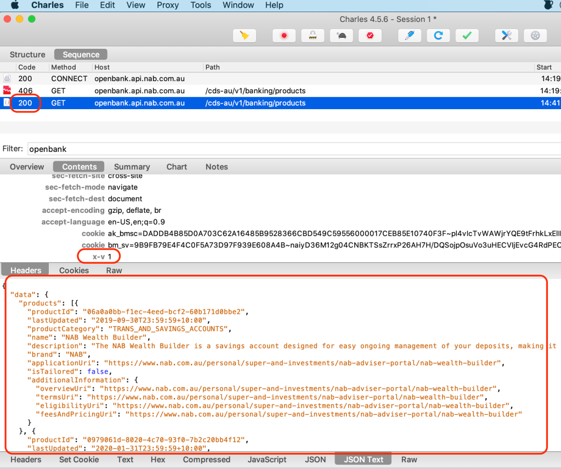Open the Proxy menu

click(167, 5)
